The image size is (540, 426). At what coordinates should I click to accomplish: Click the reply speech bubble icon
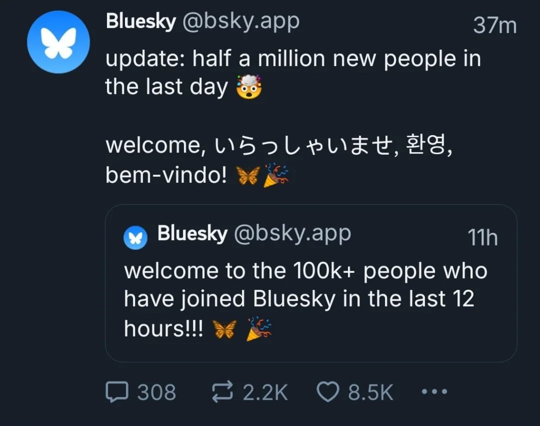(x=117, y=392)
